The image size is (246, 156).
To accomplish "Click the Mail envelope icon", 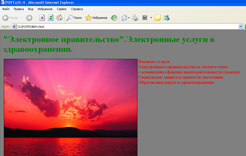I will coord(124,18).
